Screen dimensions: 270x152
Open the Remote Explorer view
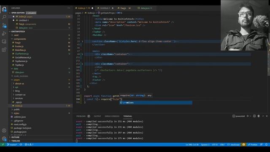[4, 41]
